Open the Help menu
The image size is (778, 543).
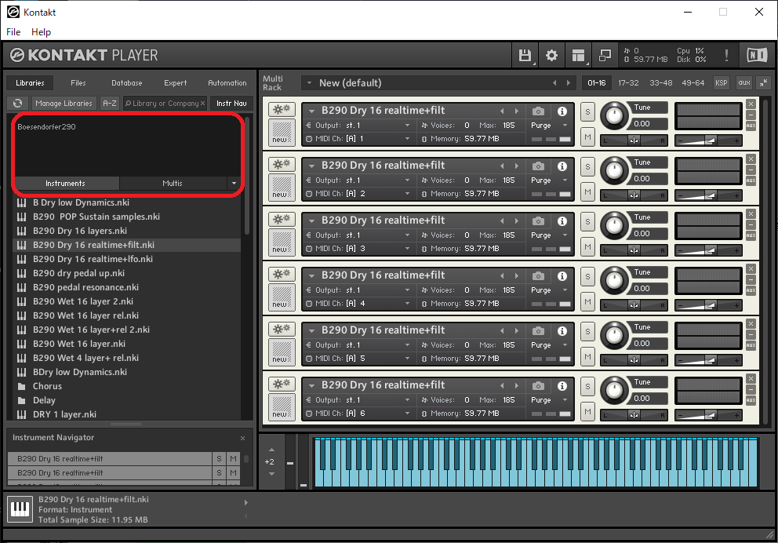(42, 31)
